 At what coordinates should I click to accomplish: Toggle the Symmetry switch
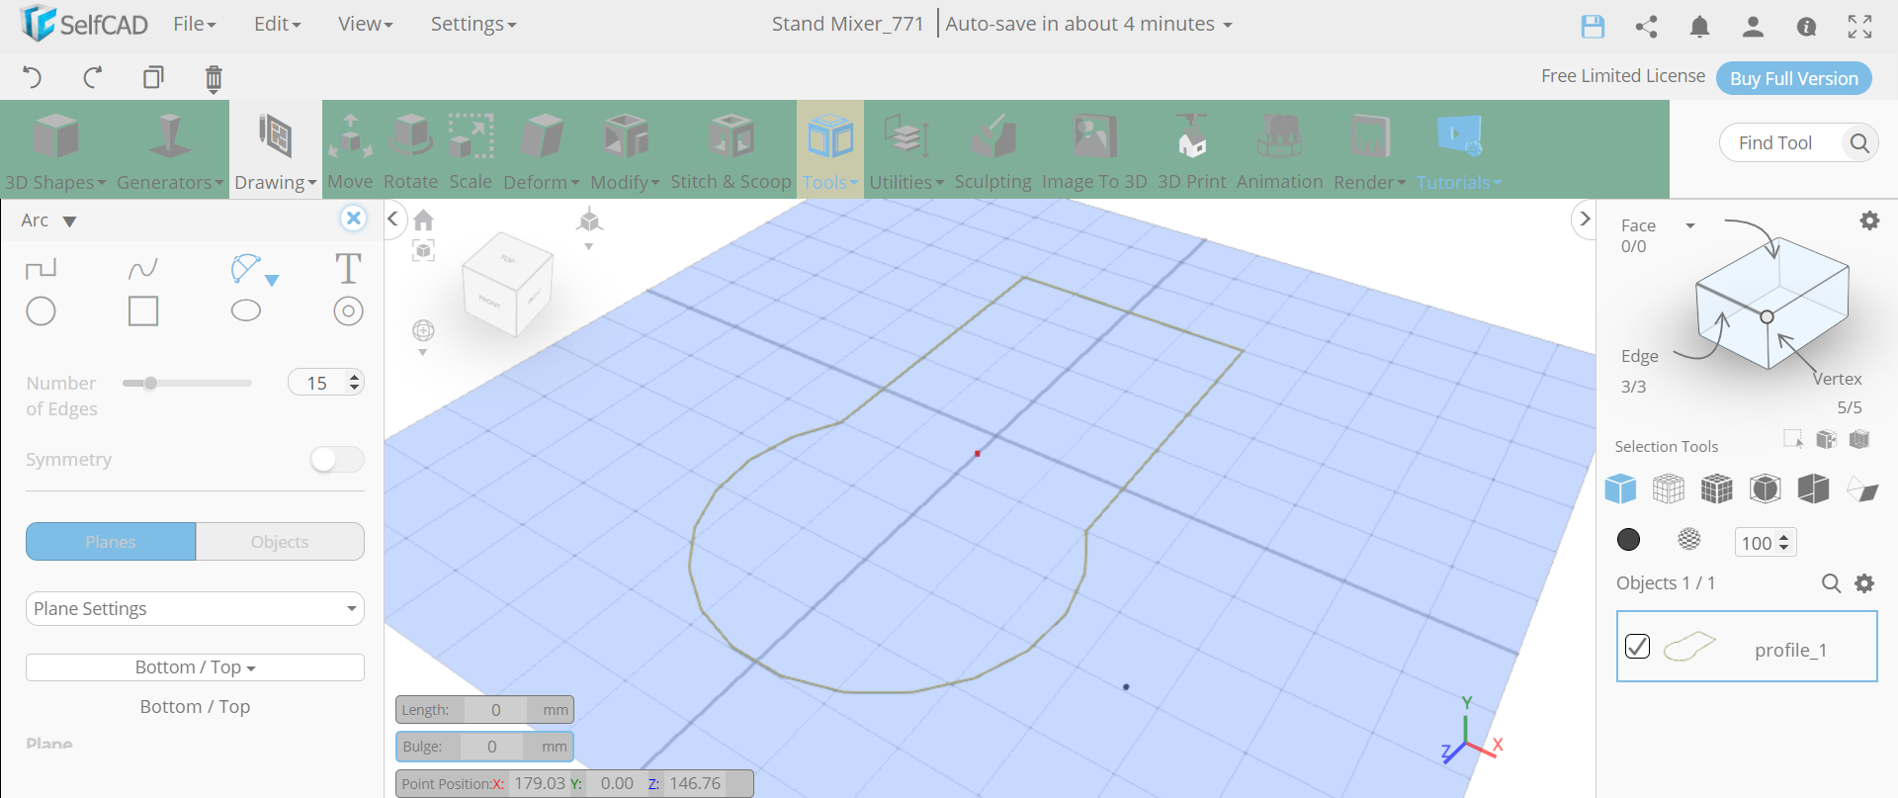click(337, 460)
